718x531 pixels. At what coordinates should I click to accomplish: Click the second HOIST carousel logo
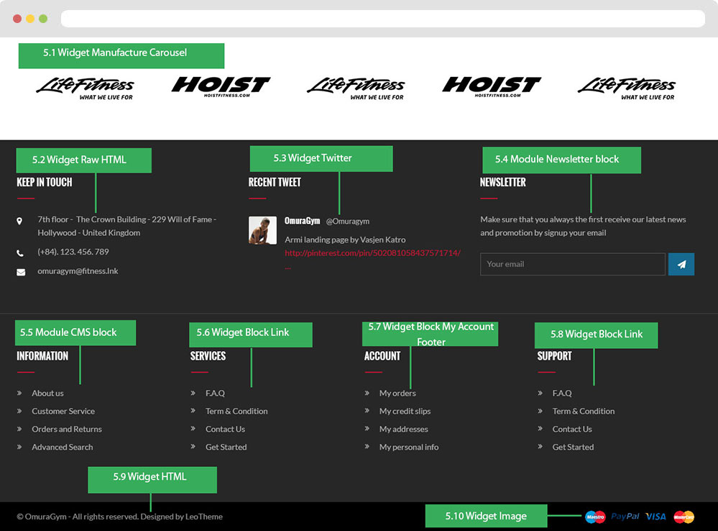pyautogui.click(x=492, y=86)
